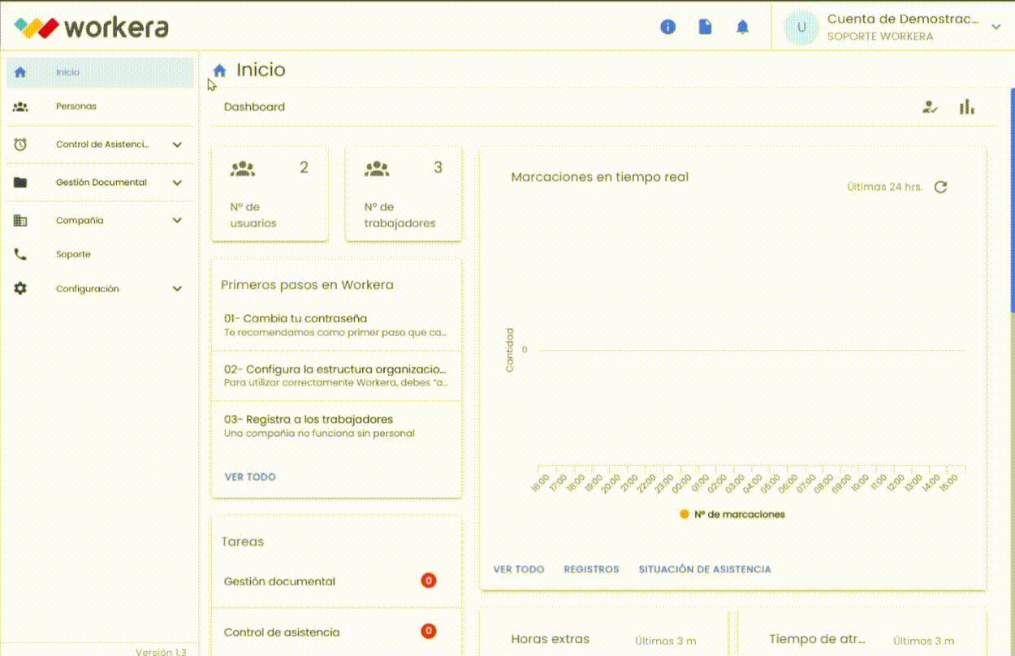Click the Inicio home icon in sidebar
This screenshot has width=1015, height=656.
click(20, 72)
